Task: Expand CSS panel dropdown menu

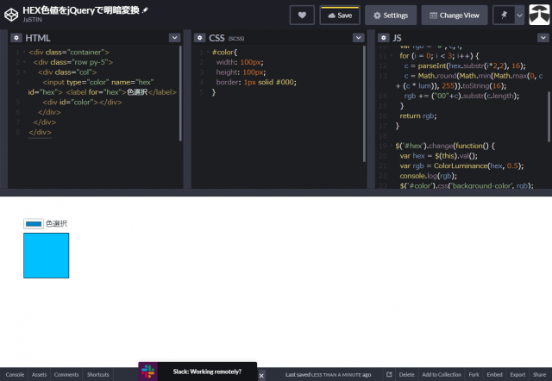Action: tap(359, 38)
